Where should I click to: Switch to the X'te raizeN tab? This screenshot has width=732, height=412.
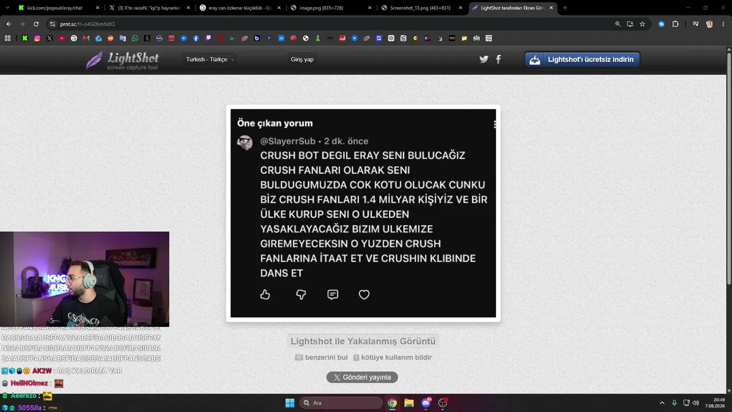pos(149,8)
